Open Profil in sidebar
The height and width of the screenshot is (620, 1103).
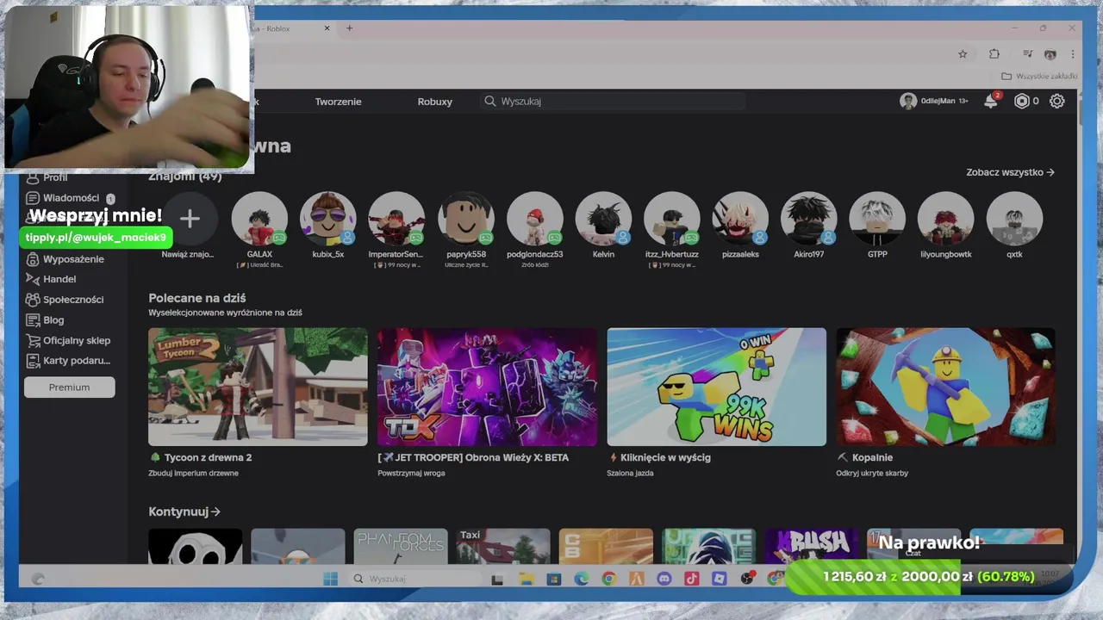coord(47,177)
